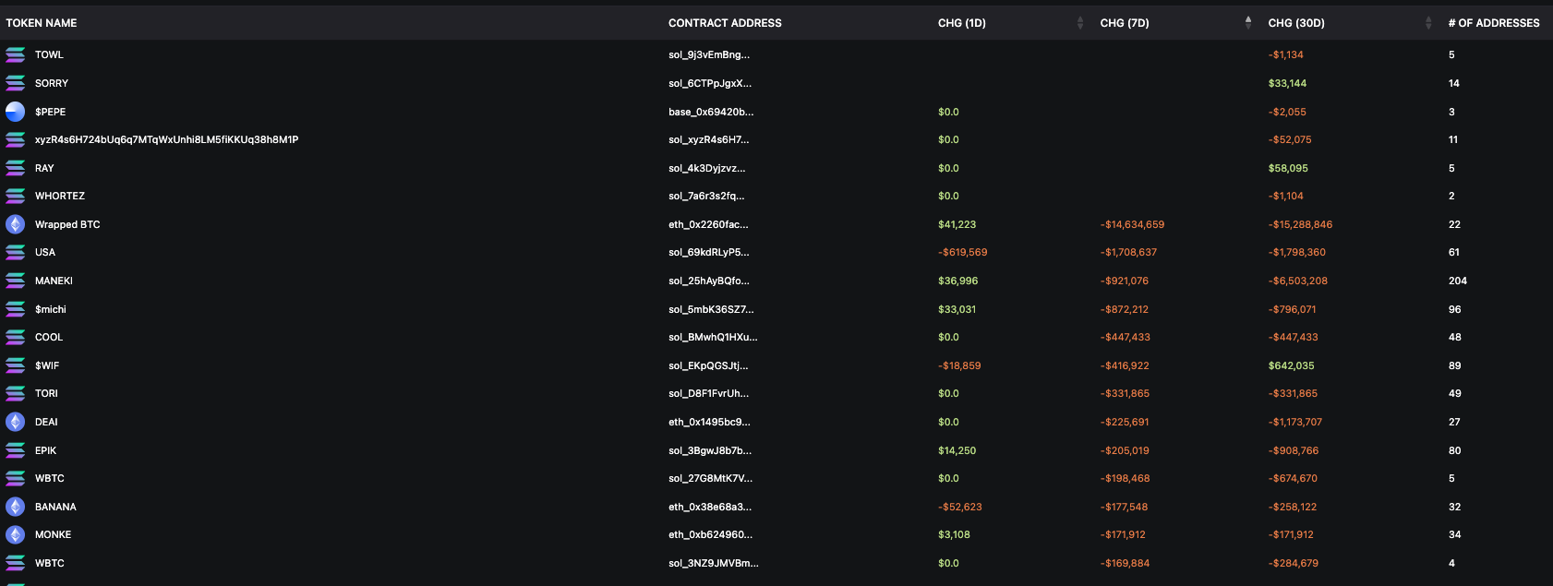Click contract address sol_3NZ9JMVBm...
This screenshot has height=586, width=1553.
pyautogui.click(x=714, y=563)
